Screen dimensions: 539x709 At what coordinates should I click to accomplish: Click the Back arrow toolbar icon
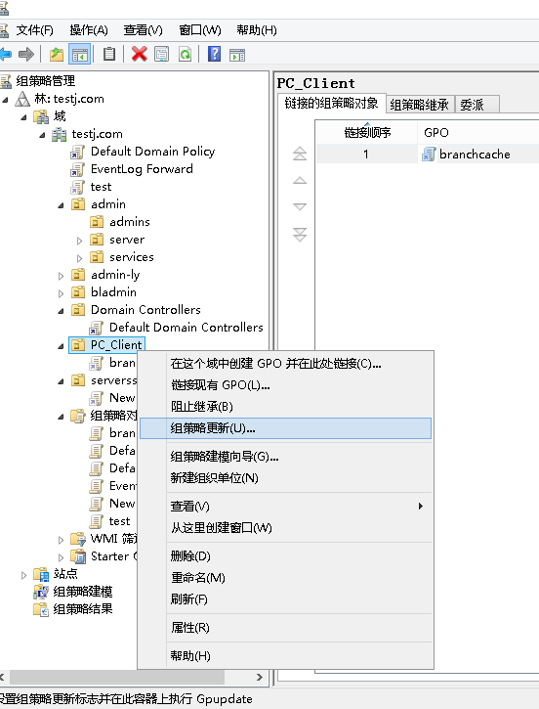point(6,55)
